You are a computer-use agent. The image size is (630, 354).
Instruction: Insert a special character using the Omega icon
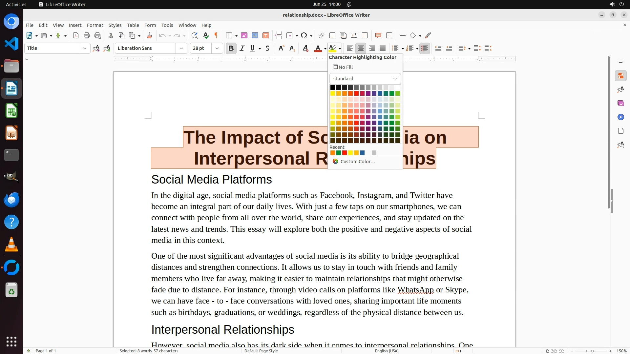(x=304, y=36)
